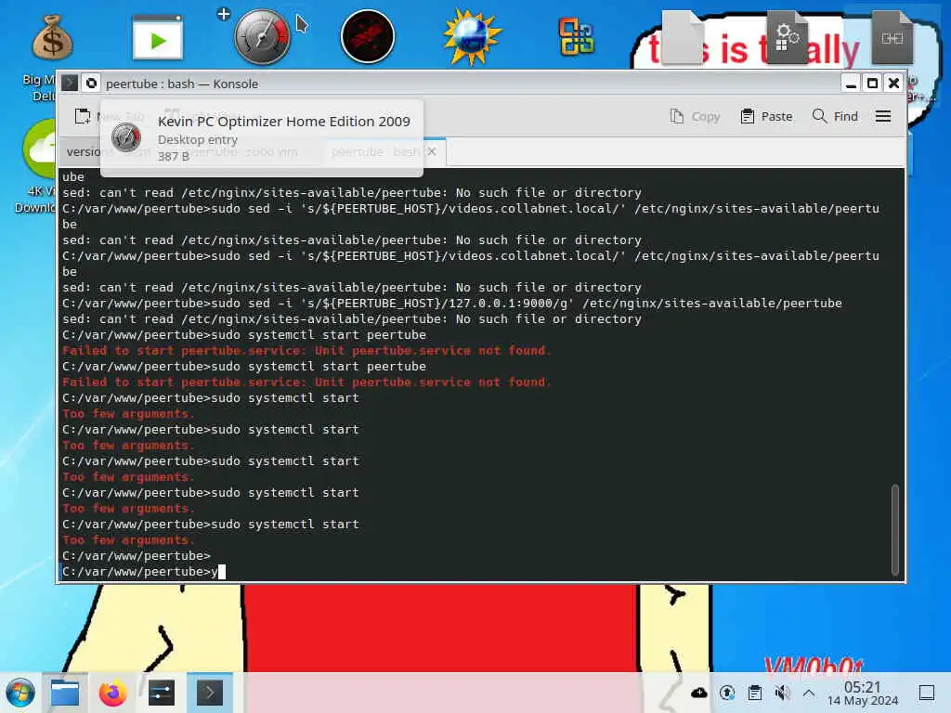
Task: Open the blank document file on desktop
Action: pos(683,37)
